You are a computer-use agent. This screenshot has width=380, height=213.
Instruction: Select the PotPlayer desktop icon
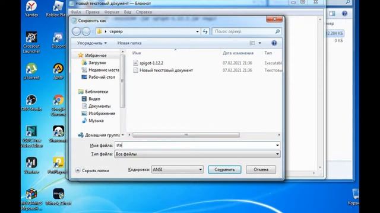(x=57, y=166)
